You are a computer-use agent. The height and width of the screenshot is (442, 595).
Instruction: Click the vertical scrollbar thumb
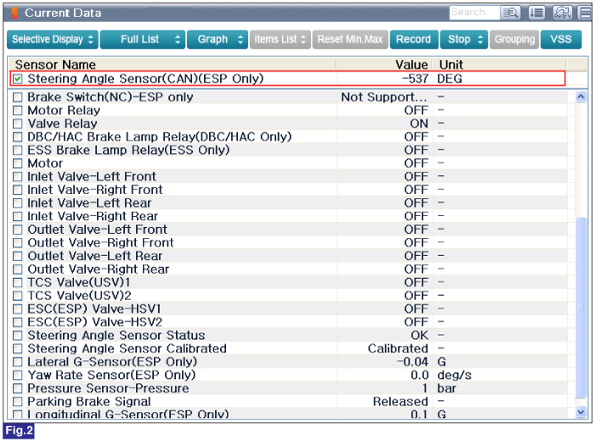pos(581,308)
